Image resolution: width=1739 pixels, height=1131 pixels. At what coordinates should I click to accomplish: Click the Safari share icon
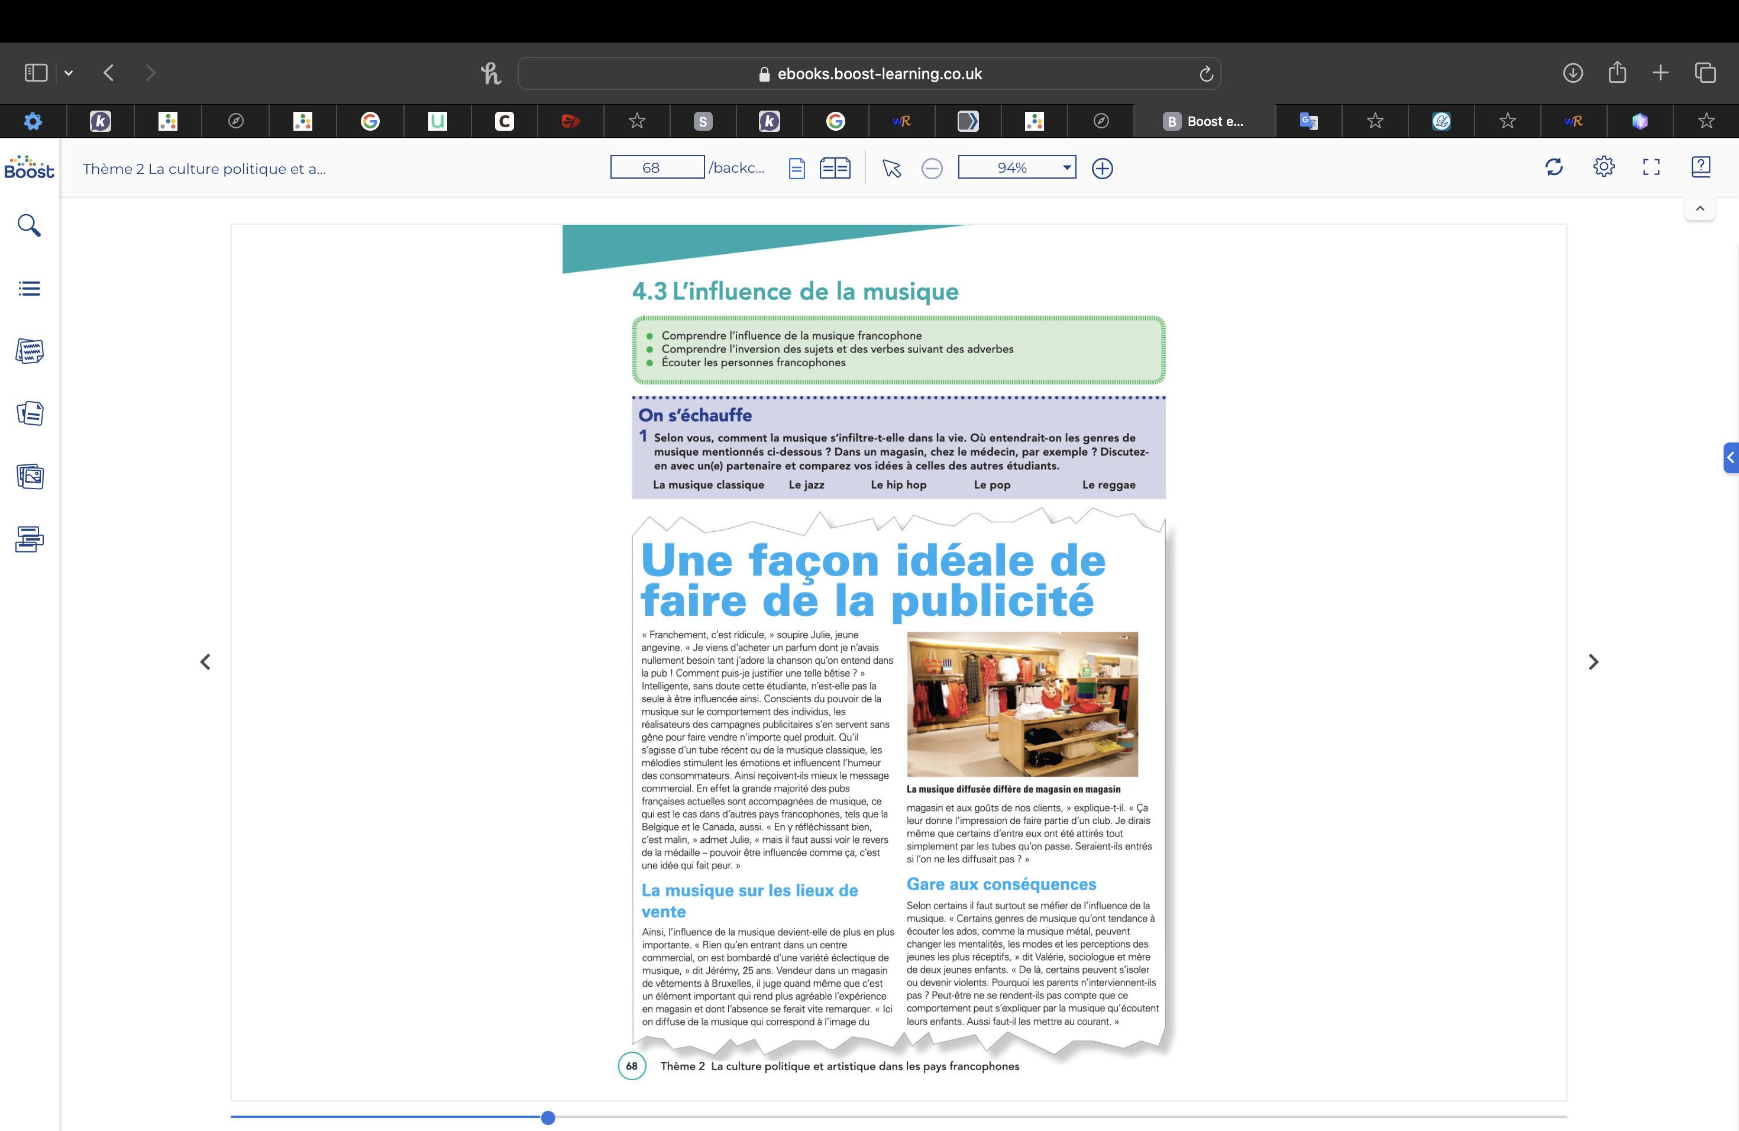click(1617, 72)
